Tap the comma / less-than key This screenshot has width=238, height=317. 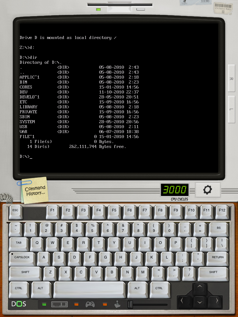(x=158, y=273)
